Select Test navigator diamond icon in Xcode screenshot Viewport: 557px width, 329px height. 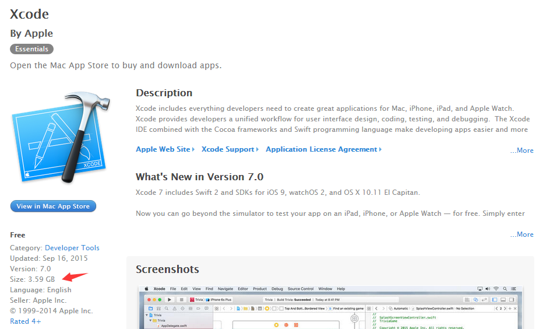pyautogui.click(x=182, y=309)
